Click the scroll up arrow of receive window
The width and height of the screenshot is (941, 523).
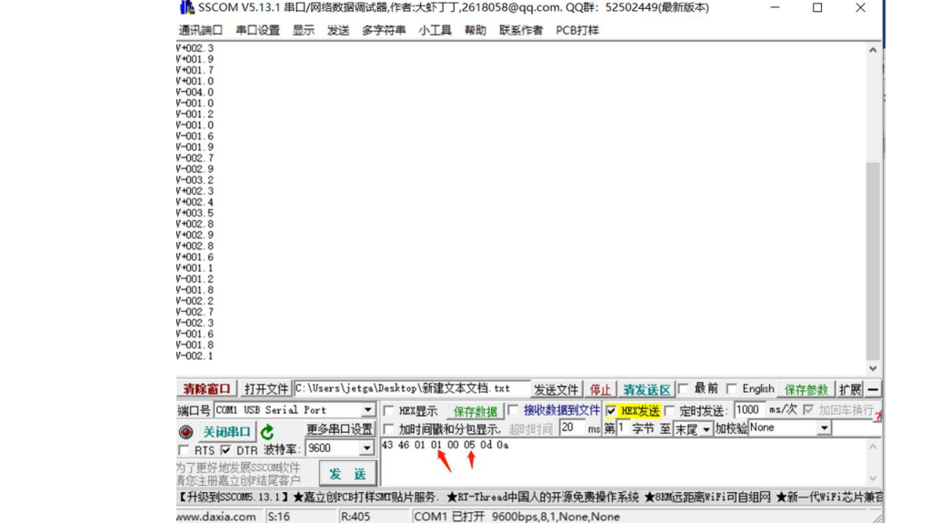click(873, 51)
